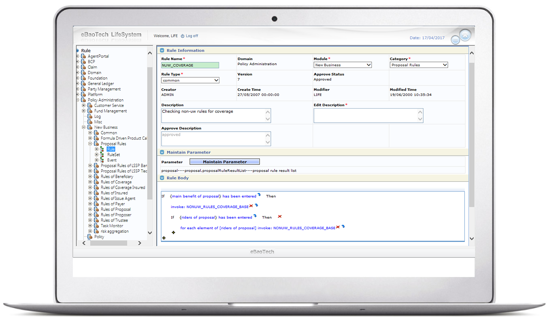Viewport: 556px width, 324px height.
Task: Collapse the Rule Body section arrow
Action: pos(162,178)
